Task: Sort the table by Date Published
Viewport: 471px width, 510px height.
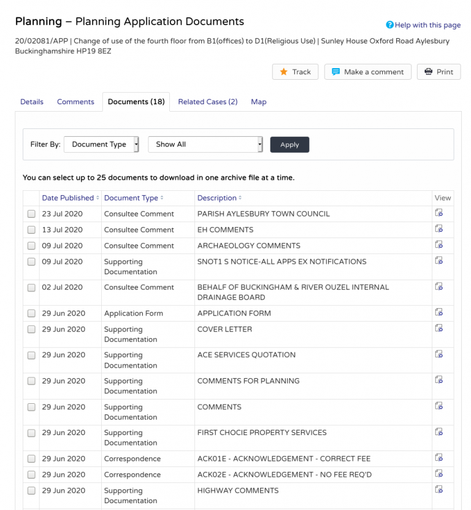Action: (67, 198)
